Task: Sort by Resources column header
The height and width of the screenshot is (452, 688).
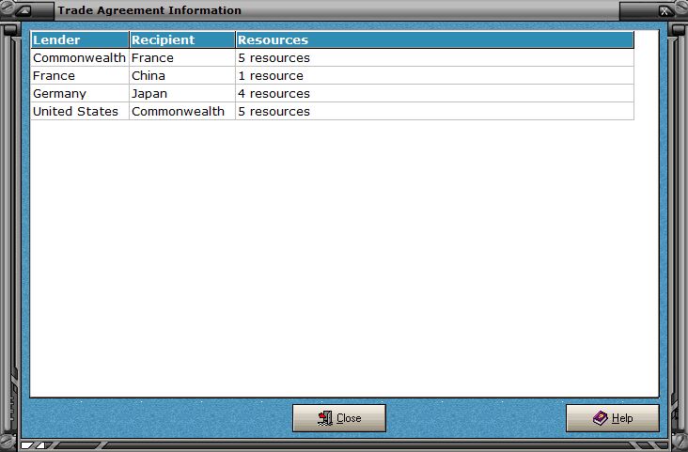Action: click(435, 39)
